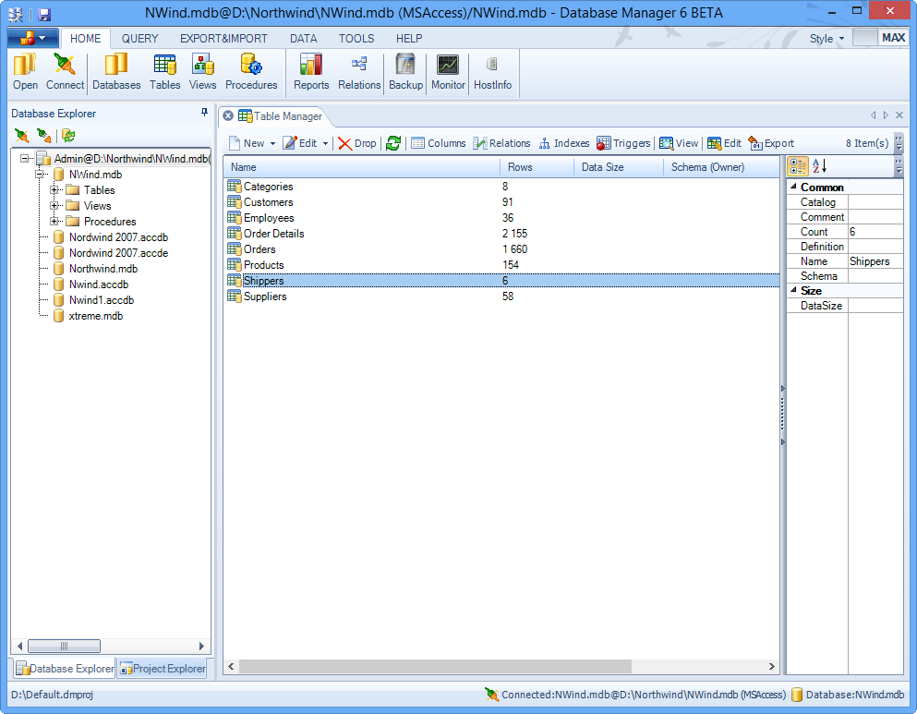The width and height of the screenshot is (917, 714).
Task: Click the refresh icon in Database Explorer toolbar
Action: pos(68,136)
